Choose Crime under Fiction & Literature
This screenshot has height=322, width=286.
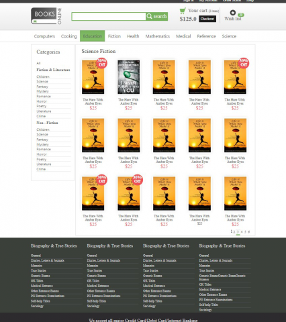click(x=41, y=116)
